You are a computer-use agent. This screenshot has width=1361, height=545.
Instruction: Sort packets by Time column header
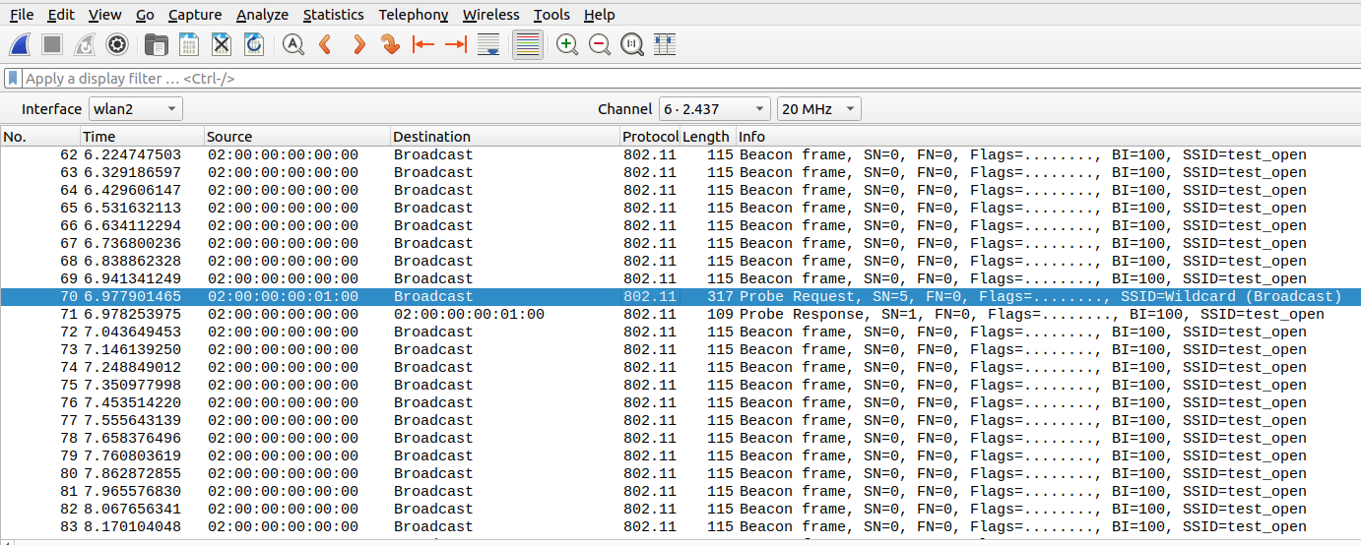point(142,137)
